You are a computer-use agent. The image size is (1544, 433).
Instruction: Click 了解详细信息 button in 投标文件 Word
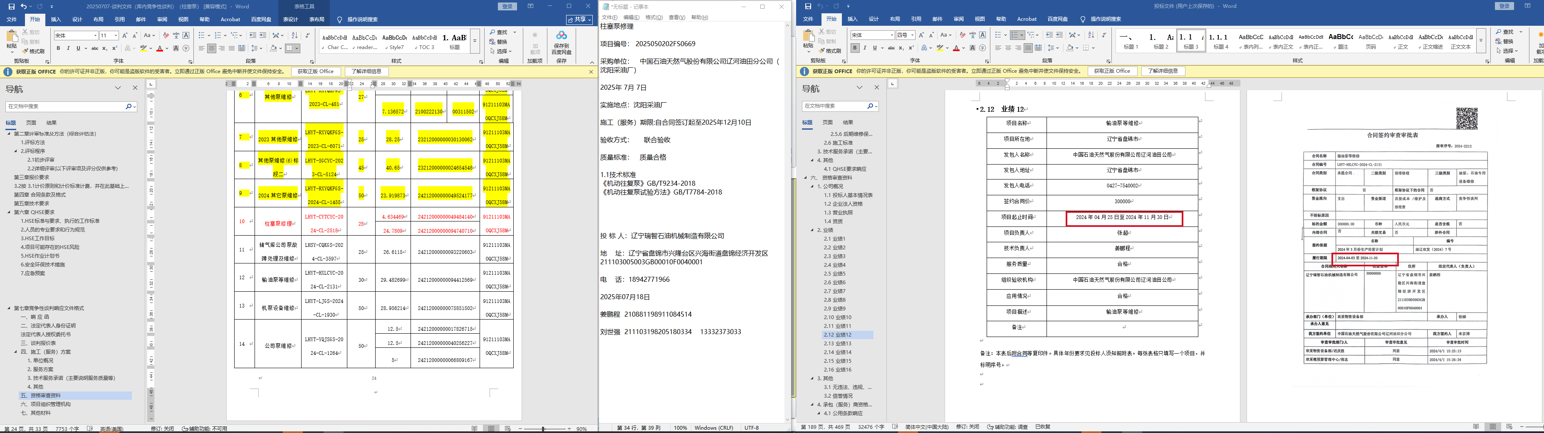coord(1163,71)
